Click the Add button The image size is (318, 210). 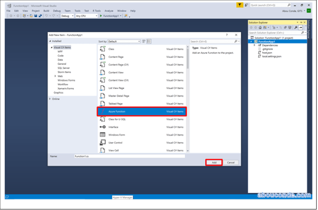click(214, 163)
